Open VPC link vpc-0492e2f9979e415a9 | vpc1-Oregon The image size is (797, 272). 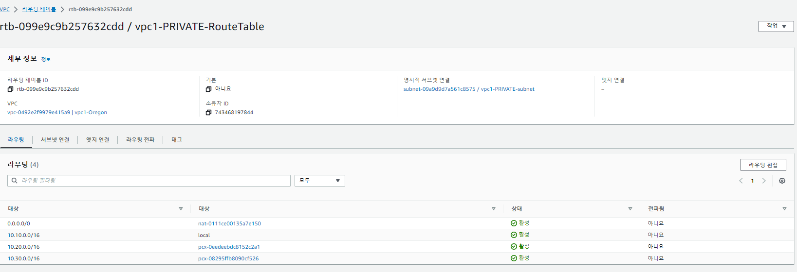click(57, 113)
